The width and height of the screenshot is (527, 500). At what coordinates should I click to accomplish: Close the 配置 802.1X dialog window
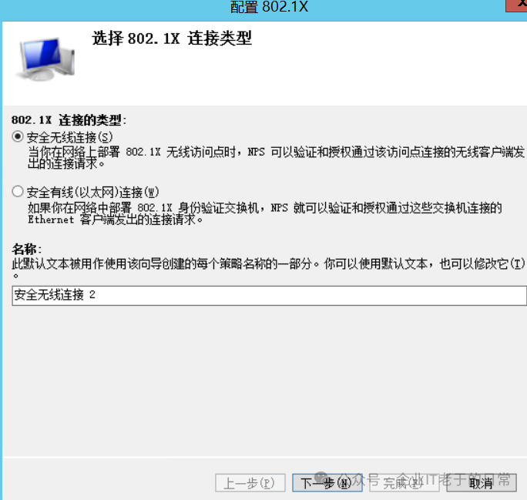click(x=518, y=5)
